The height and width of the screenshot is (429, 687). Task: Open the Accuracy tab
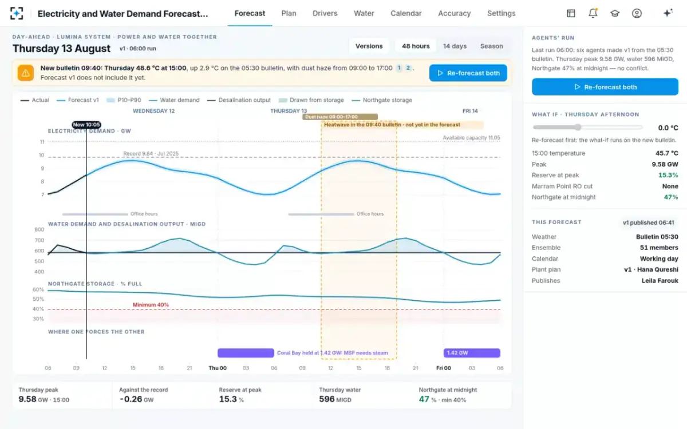pos(455,13)
